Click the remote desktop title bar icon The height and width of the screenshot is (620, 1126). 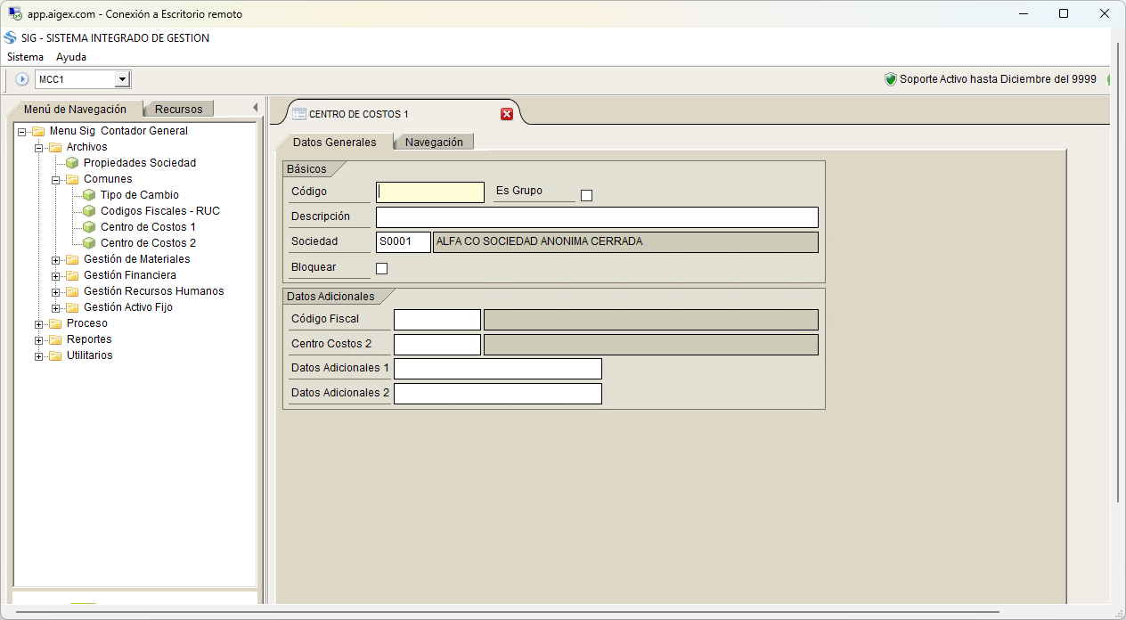[15, 14]
